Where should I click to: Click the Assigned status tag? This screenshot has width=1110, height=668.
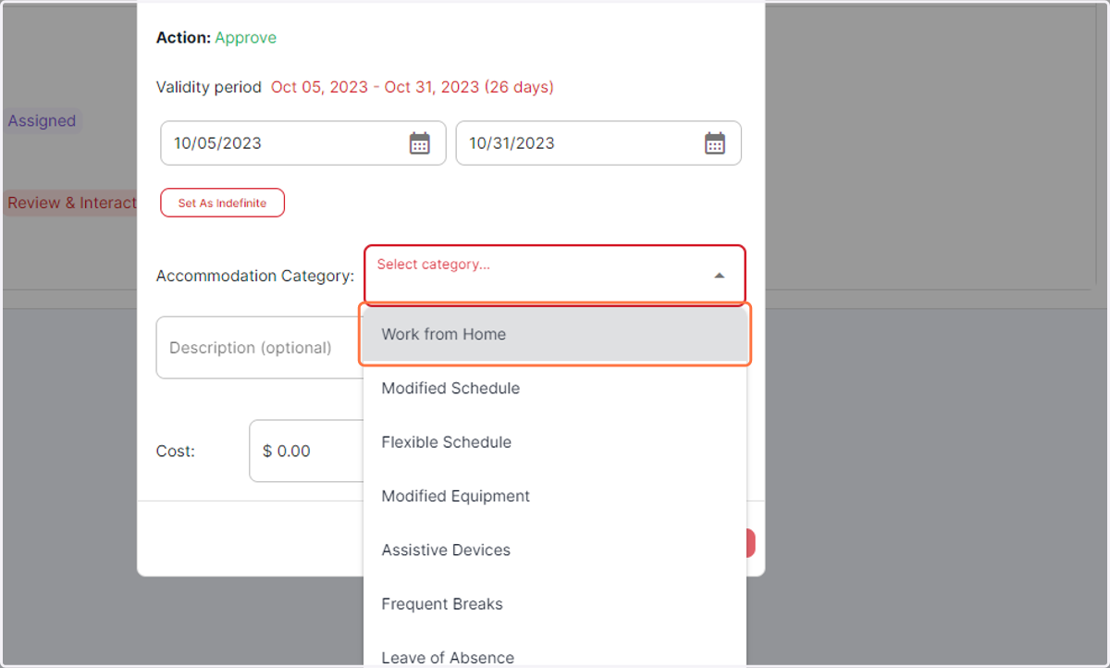click(x=42, y=120)
